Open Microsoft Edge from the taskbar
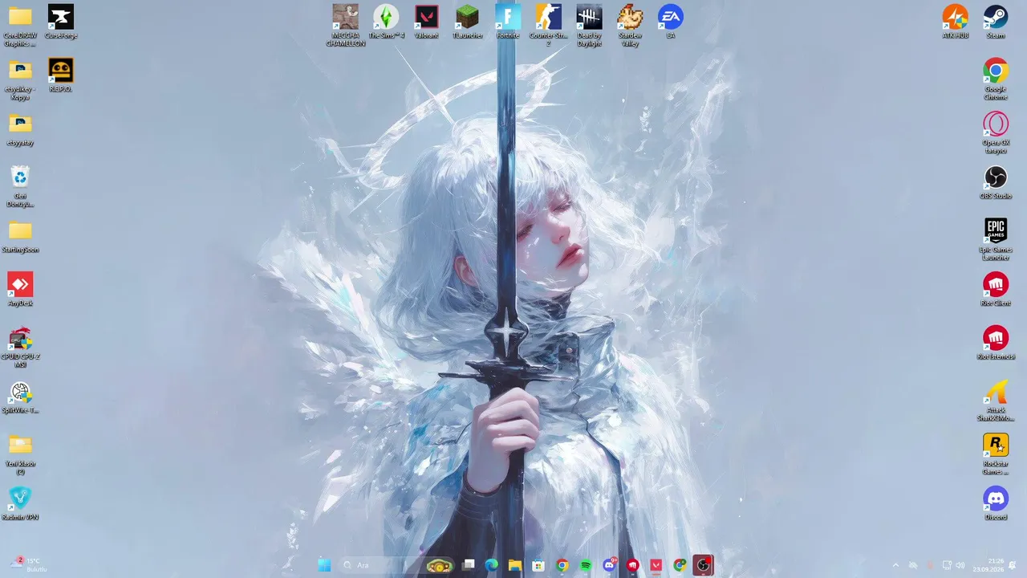Image resolution: width=1027 pixels, height=578 pixels. coord(492,565)
